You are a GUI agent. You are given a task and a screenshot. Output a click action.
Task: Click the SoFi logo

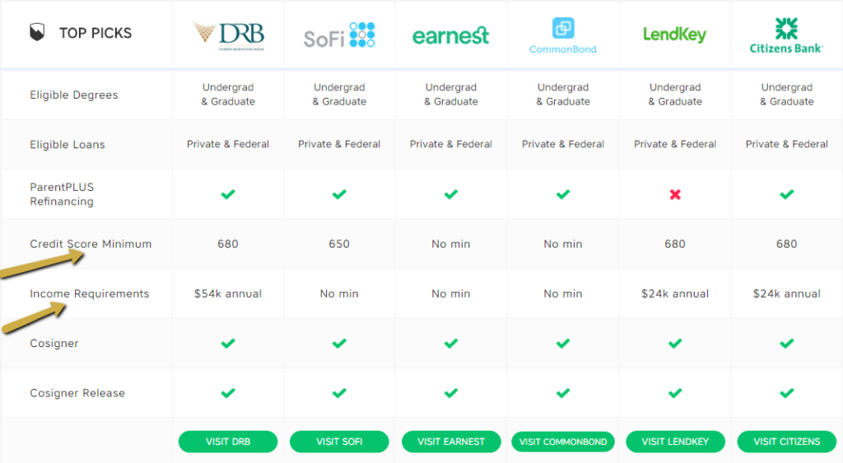(x=339, y=35)
